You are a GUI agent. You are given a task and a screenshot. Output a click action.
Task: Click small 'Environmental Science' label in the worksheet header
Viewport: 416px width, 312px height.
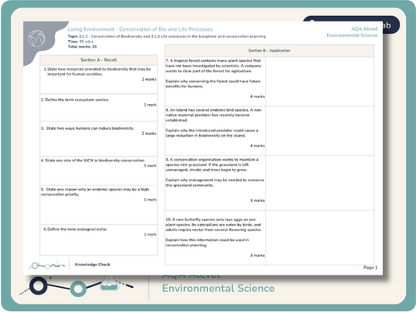point(352,35)
